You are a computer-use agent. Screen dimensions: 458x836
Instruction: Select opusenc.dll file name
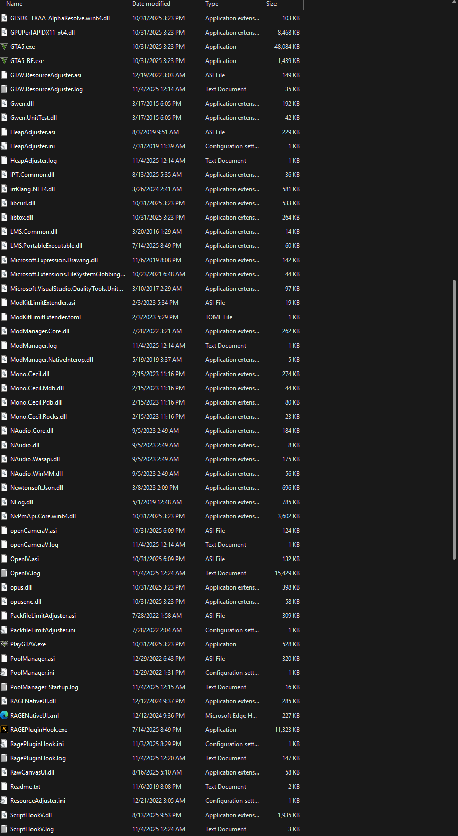(x=26, y=602)
